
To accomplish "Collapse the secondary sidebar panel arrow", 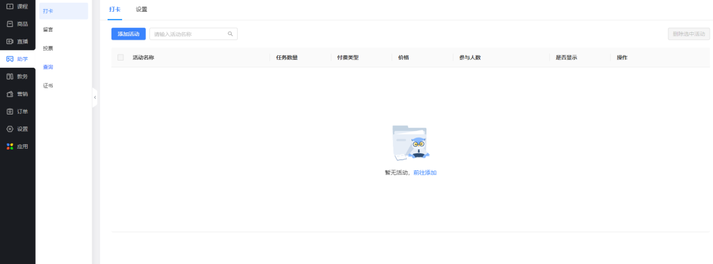I will click(95, 97).
